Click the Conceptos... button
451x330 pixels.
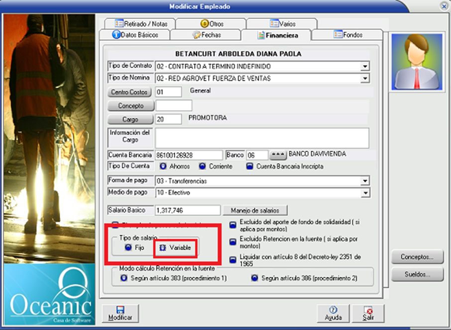click(417, 257)
